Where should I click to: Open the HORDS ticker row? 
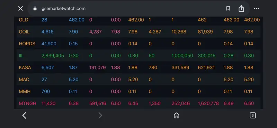[x=139, y=44]
